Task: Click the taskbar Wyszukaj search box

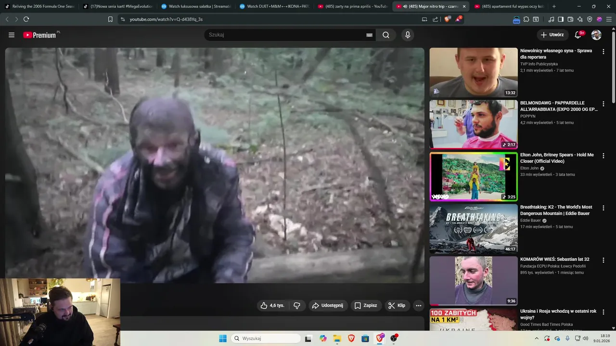Action: click(265, 338)
